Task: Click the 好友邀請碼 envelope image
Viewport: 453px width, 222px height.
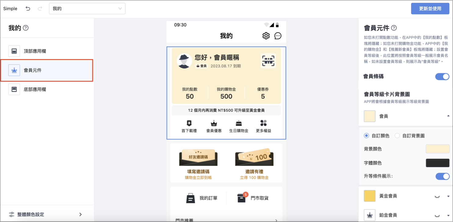Action: 198,157
